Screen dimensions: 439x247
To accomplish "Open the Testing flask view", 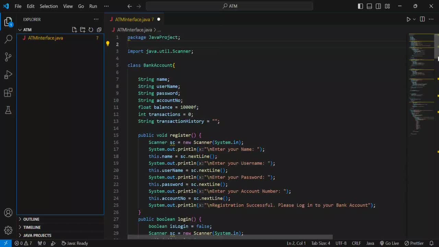I will tap(8, 110).
